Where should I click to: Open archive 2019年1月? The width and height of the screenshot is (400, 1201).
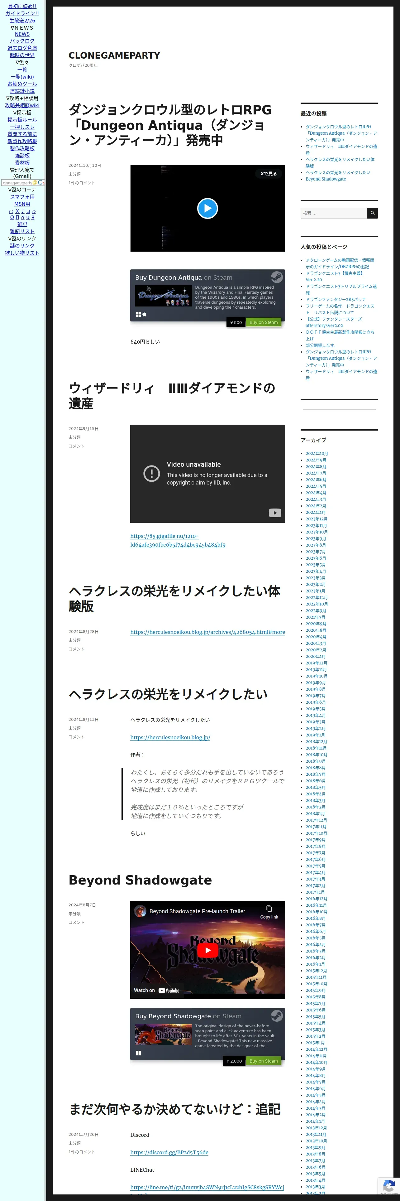315,735
